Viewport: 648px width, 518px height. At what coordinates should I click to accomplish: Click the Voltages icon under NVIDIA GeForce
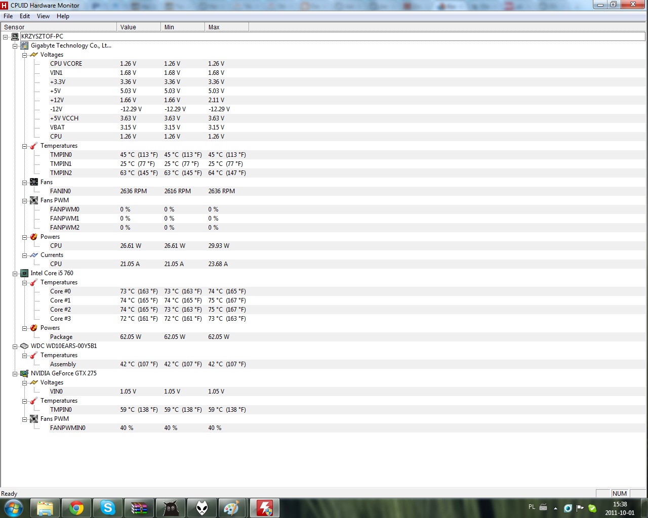pyautogui.click(x=34, y=382)
